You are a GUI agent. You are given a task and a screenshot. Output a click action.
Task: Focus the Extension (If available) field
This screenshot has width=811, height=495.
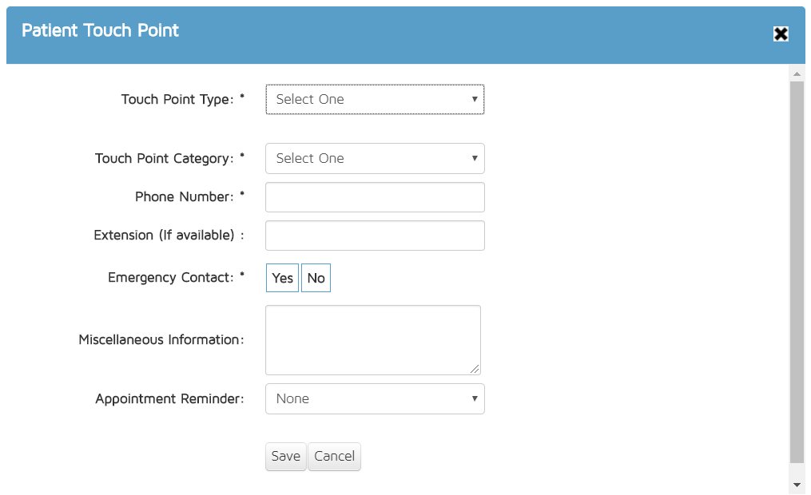coord(375,236)
